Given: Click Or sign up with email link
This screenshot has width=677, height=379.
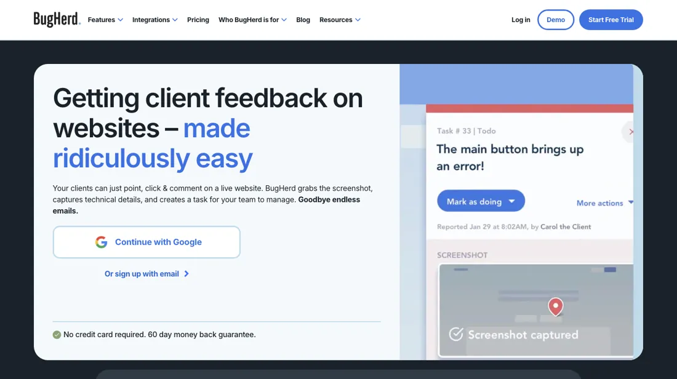Looking at the screenshot, I should click(147, 274).
